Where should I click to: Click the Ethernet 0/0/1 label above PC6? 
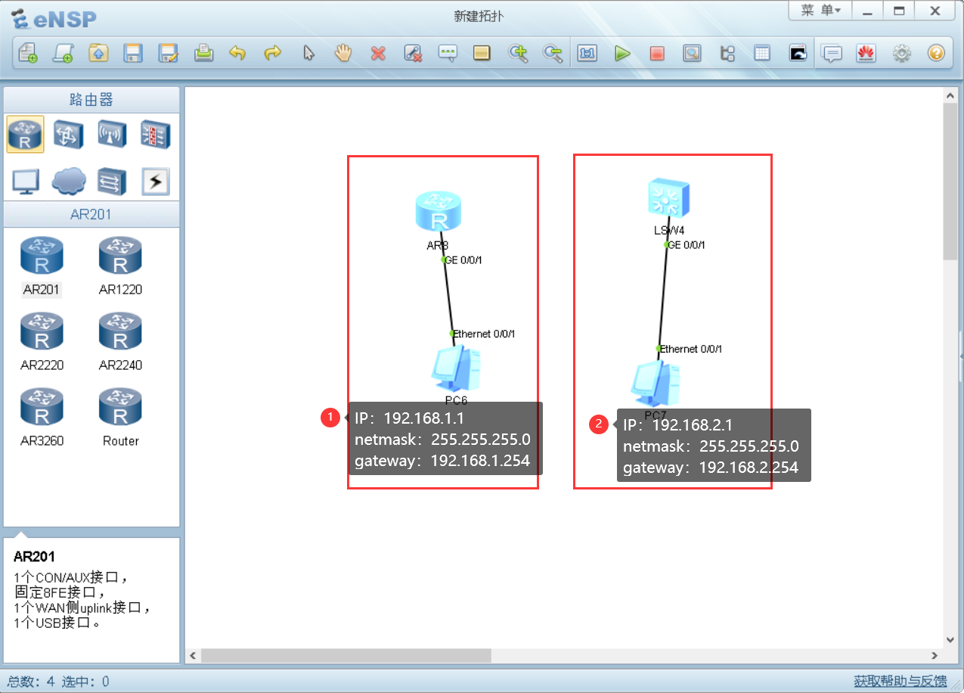tap(484, 334)
